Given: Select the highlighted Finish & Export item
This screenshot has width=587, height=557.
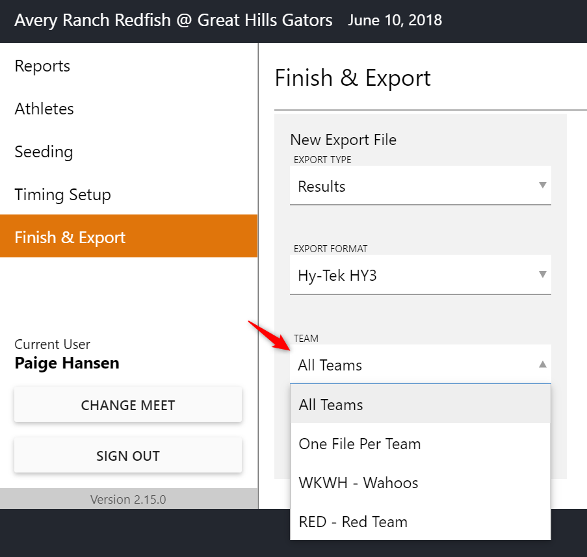Looking at the screenshot, I should [x=70, y=238].
